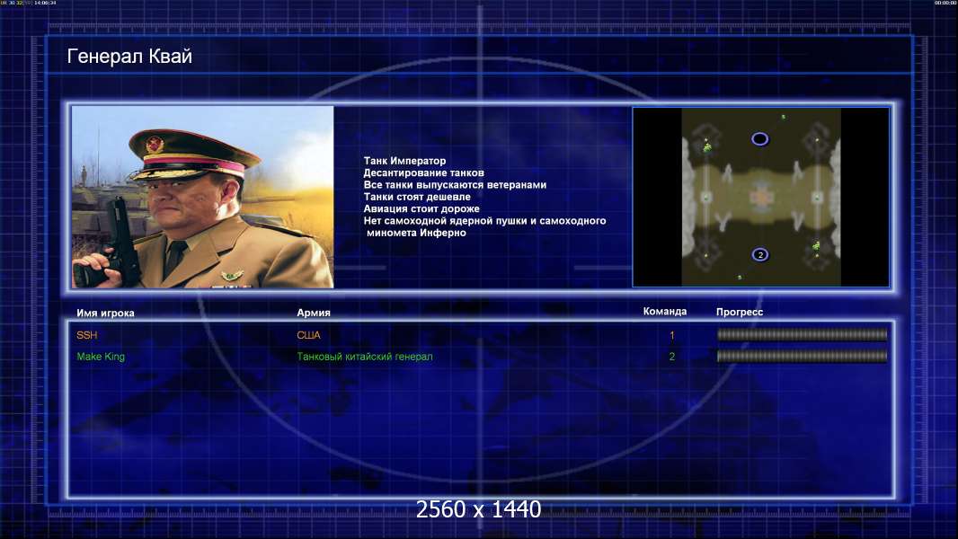Click the Генерал Квай title text
Image resolution: width=958 pixels, height=539 pixels.
coord(129,57)
